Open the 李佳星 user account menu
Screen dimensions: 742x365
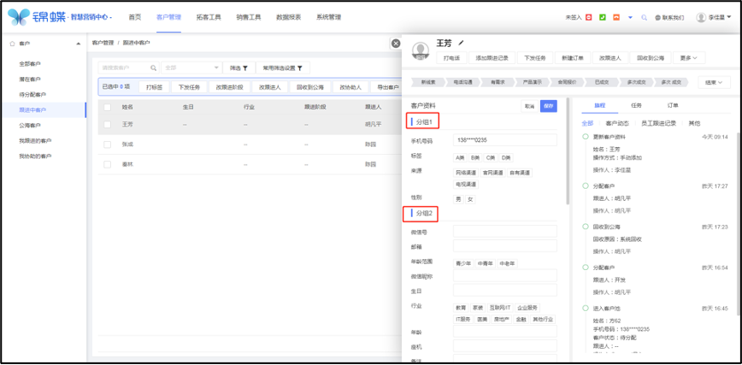pos(714,17)
